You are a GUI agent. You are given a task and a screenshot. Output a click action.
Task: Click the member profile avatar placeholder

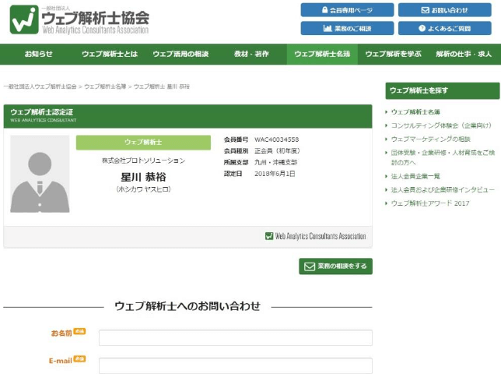(40, 174)
